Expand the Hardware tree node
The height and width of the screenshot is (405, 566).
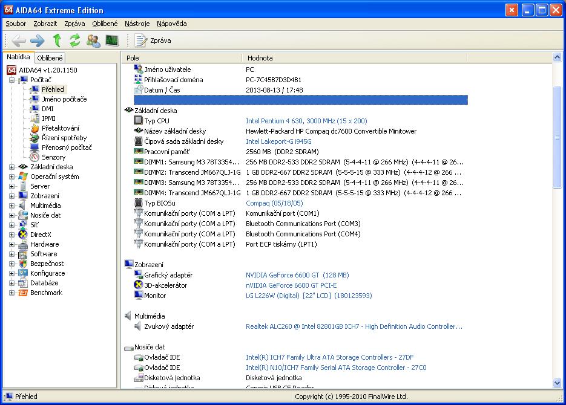[x=12, y=245]
